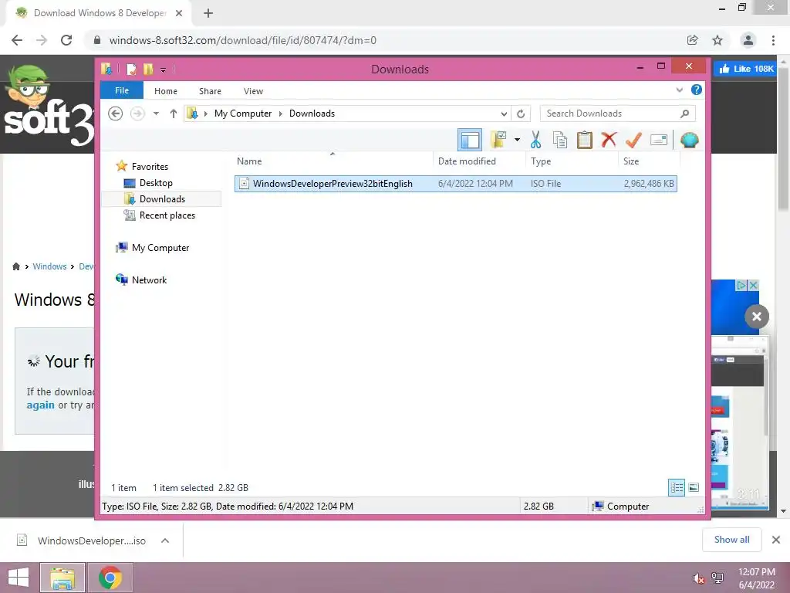Open the View ribbon tab
The width and height of the screenshot is (790, 593).
coord(253,91)
